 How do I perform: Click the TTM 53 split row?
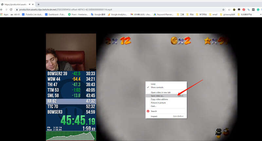click(71, 90)
